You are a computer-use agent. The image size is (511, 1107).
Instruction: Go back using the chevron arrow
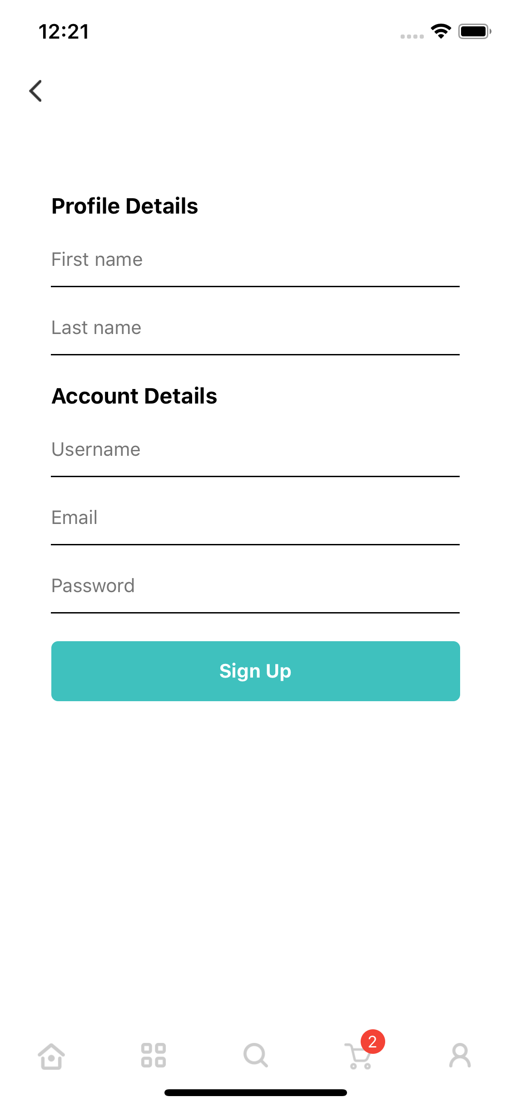(36, 91)
